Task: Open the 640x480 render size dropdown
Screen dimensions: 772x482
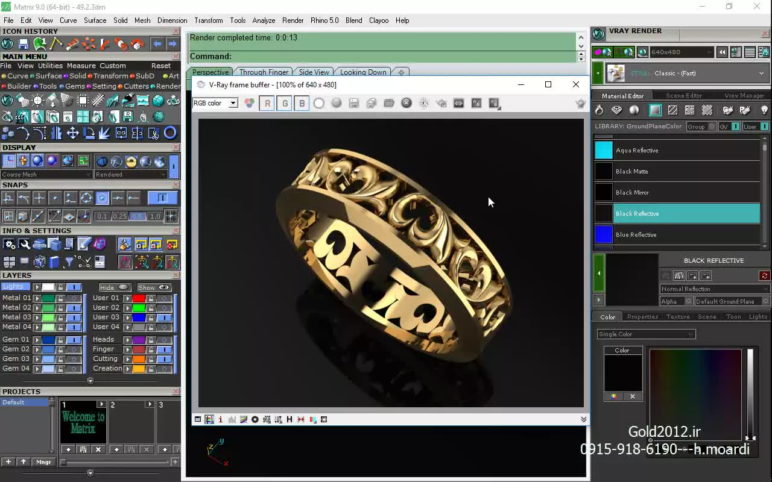Action: pos(682,52)
